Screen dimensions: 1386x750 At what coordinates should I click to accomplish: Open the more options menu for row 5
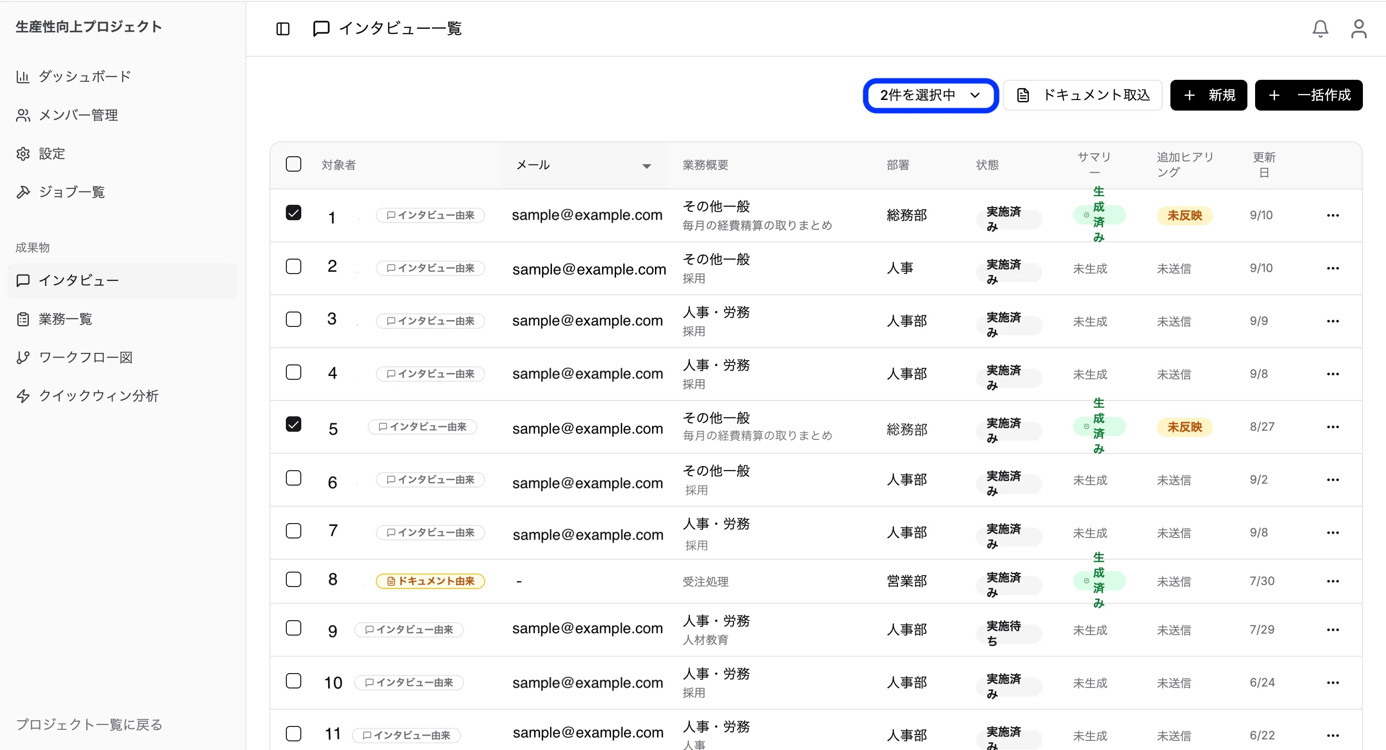[1333, 427]
